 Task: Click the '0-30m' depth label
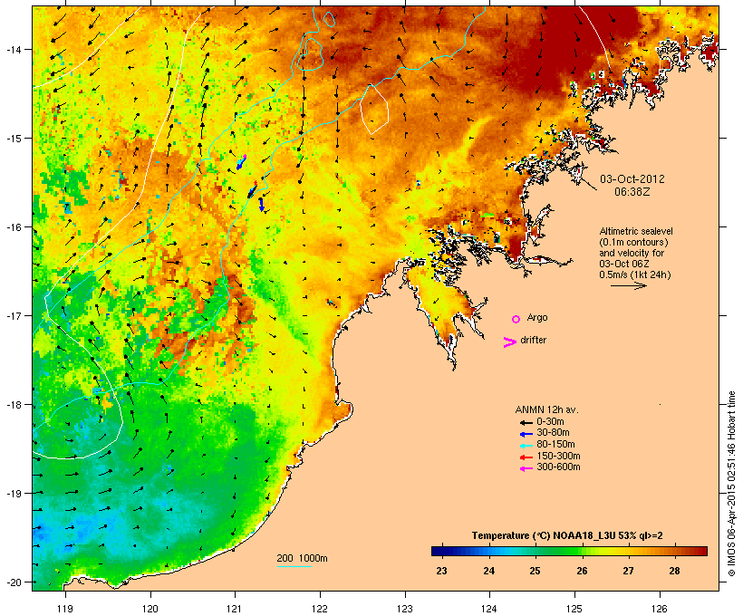pyautogui.click(x=550, y=422)
